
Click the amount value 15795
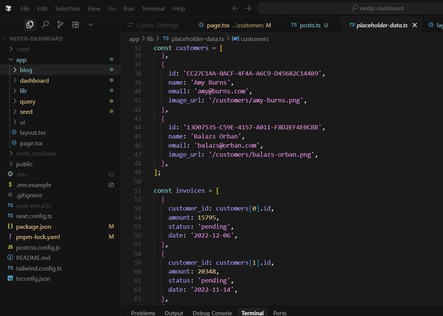pyautogui.click(x=207, y=217)
